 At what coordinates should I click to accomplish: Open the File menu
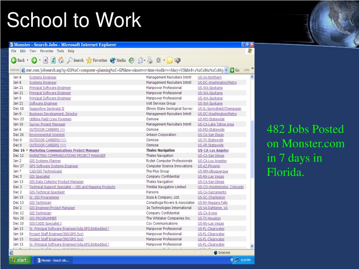pyautogui.click(x=14, y=51)
